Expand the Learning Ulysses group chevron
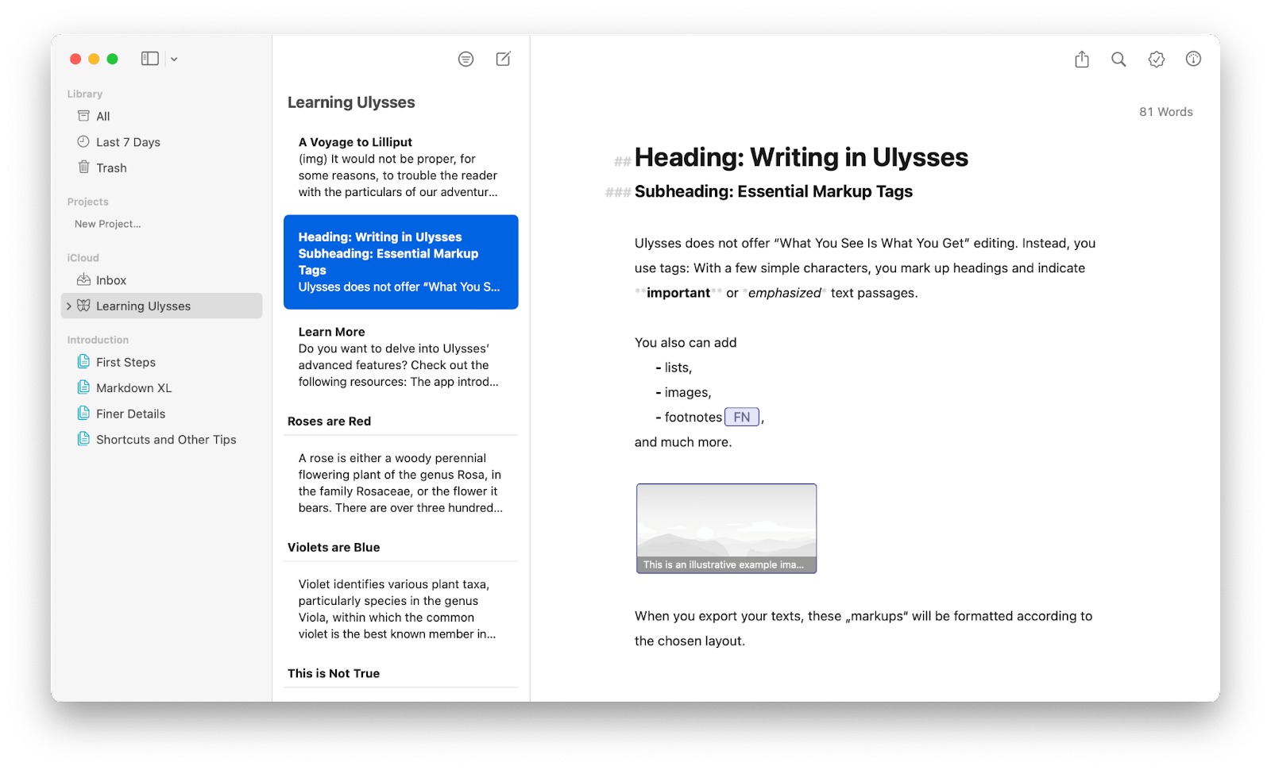The height and width of the screenshot is (770, 1271). pos(69,306)
